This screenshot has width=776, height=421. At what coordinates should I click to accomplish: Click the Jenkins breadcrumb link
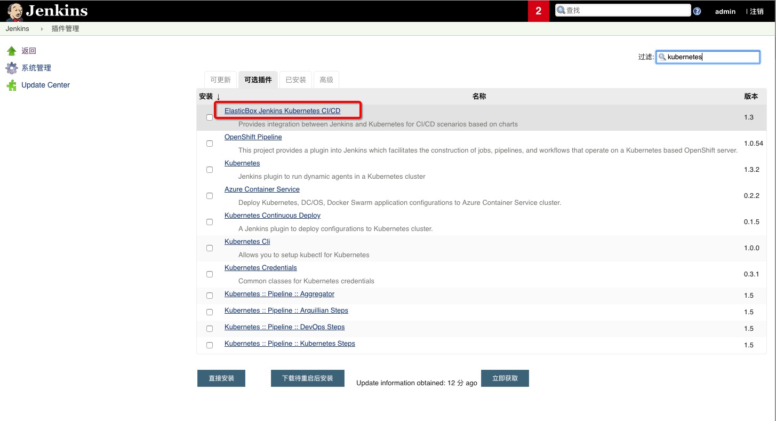tap(18, 29)
